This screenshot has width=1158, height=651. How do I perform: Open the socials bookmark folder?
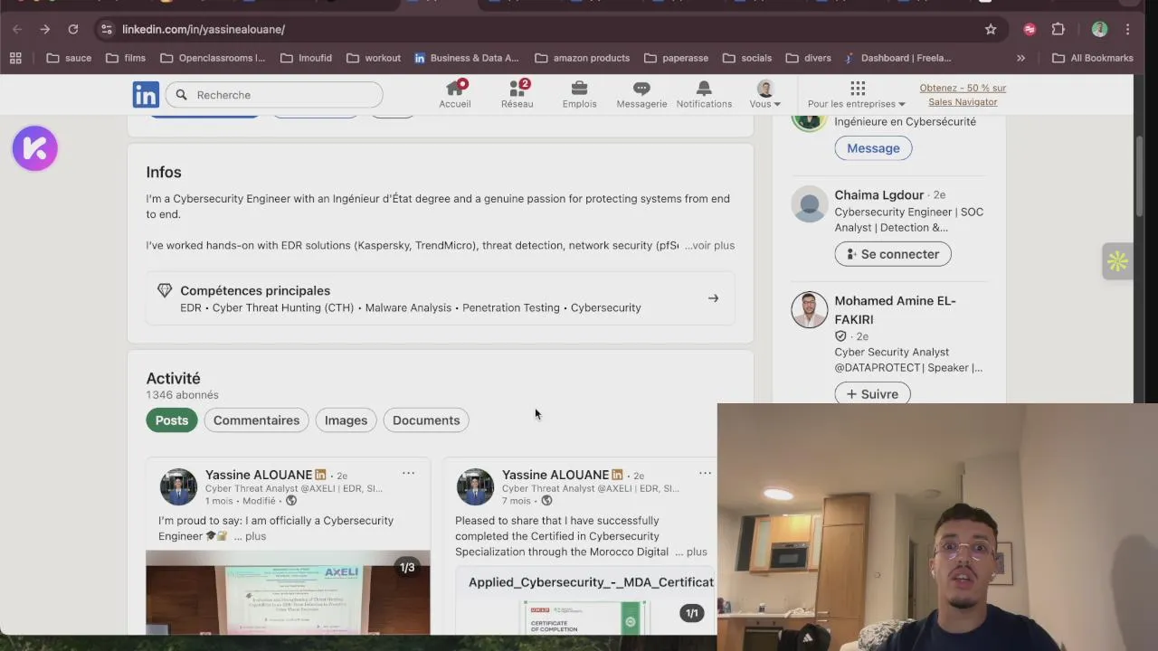click(747, 58)
